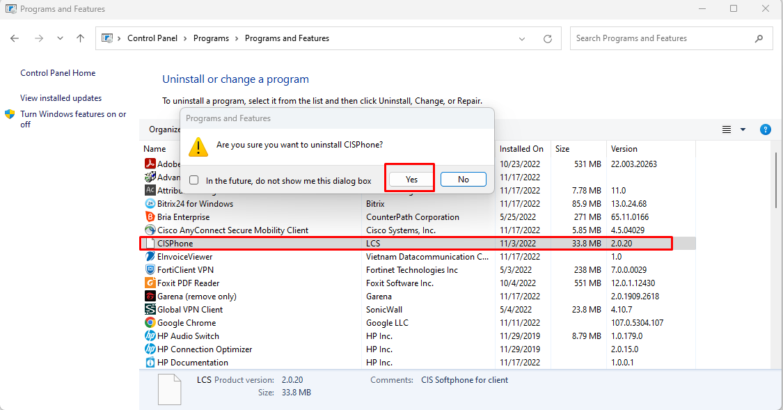The height and width of the screenshot is (410, 783).
Task: Click the Bitrix24 for Windows icon
Action: point(150,203)
